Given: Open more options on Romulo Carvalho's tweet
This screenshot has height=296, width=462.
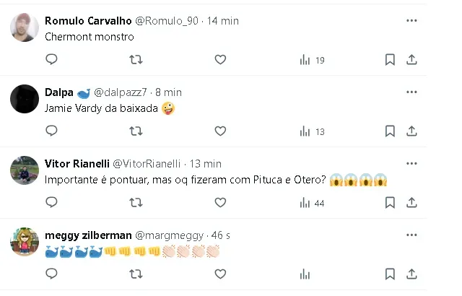Looking at the screenshot, I should 411,21.
